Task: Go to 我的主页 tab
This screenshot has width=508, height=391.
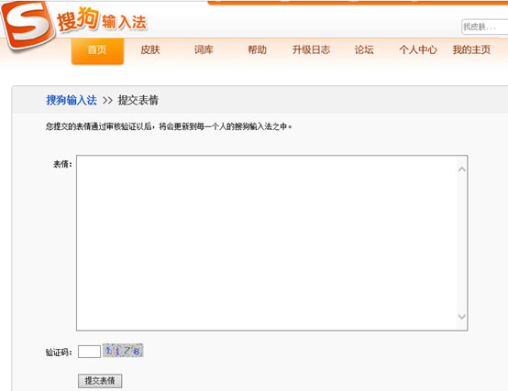Action: 471,49
